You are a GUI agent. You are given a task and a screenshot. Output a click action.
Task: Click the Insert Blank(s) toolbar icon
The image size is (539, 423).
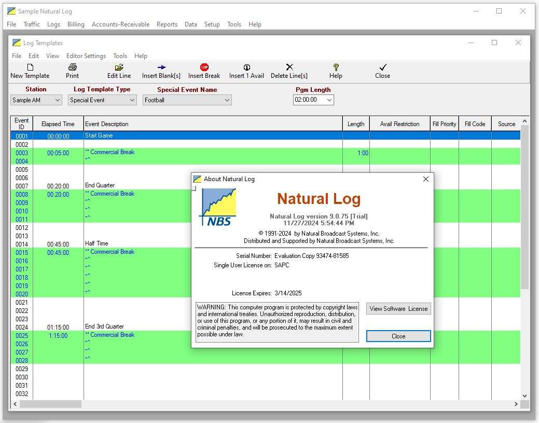point(161,67)
